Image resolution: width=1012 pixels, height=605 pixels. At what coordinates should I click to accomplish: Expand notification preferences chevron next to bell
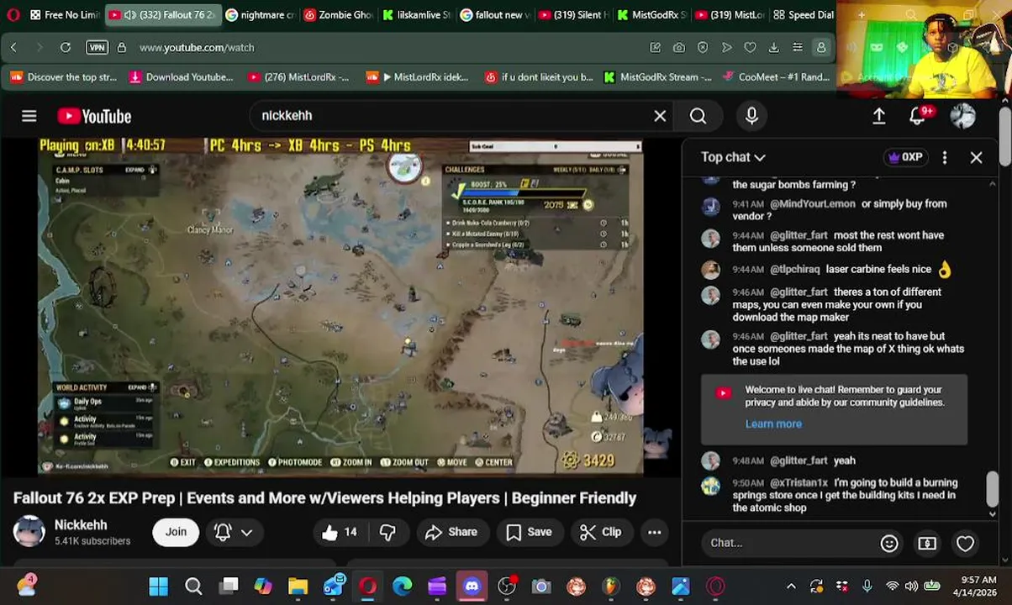(x=247, y=532)
